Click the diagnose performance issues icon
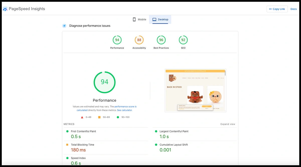301x167 pixels. [x=64, y=26]
